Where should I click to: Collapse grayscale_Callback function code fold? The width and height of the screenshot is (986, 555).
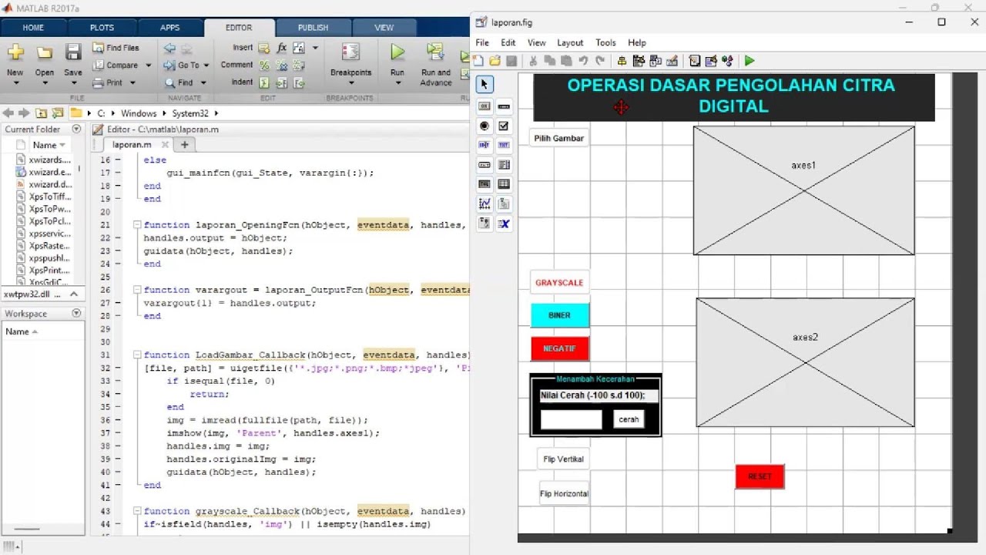pyautogui.click(x=137, y=512)
